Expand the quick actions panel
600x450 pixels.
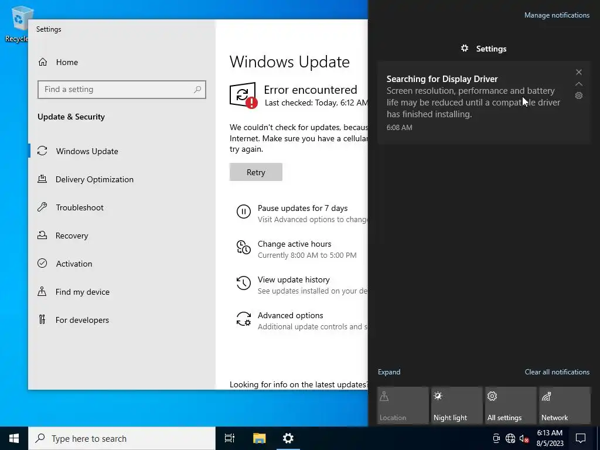pyautogui.click(x=389, y=372)
